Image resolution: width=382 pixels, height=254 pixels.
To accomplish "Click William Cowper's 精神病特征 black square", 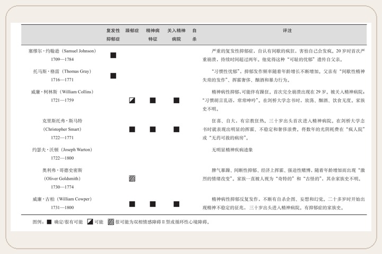I will click(153, 204).
